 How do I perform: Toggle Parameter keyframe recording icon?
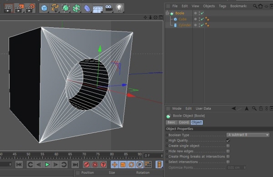pos(140,164)
